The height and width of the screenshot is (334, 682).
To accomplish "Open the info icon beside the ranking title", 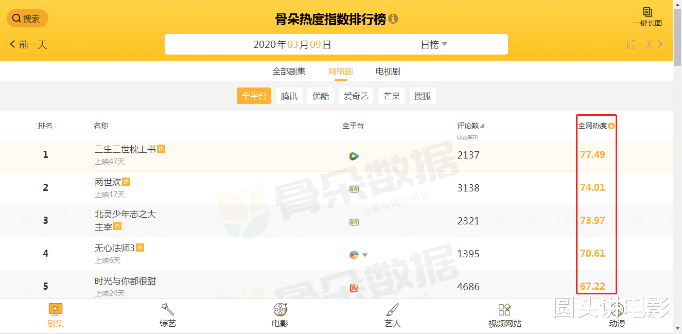I will click(393, 19).
